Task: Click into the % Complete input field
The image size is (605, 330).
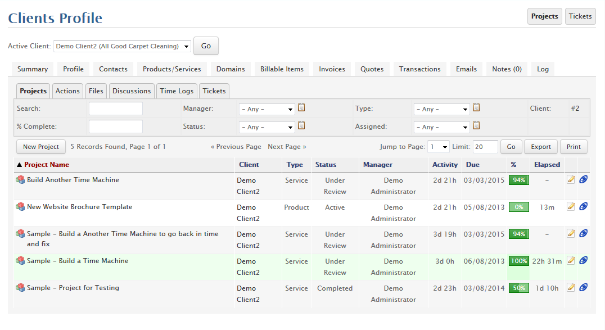Action: pos(116,126)
